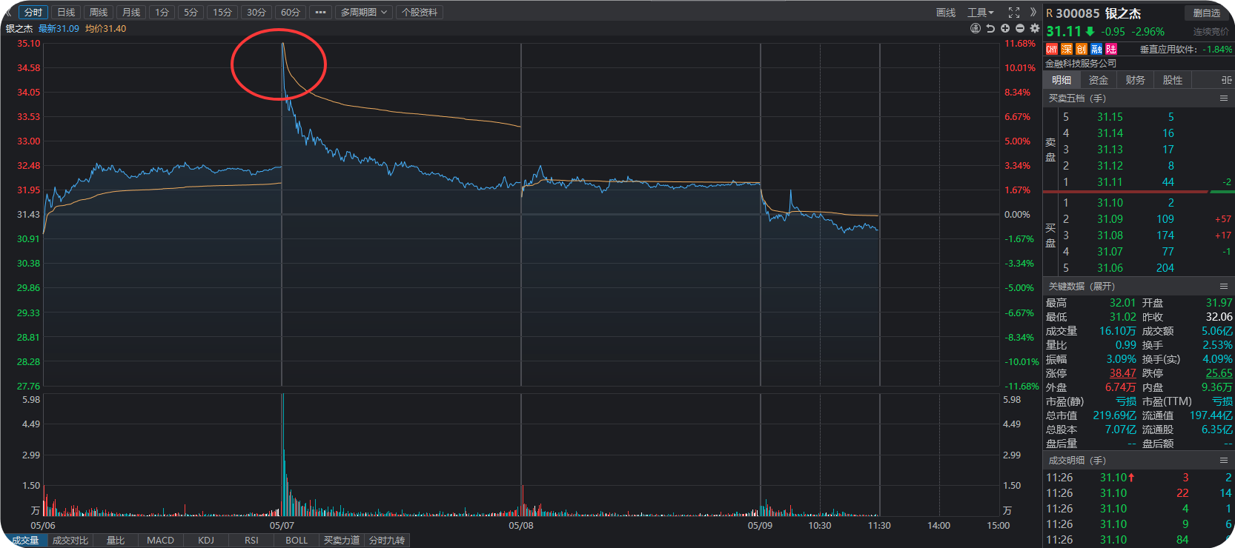Select the 成交量 indicator tab
Viewport: 1235px width, 548px height.
(x=25, y=541)
